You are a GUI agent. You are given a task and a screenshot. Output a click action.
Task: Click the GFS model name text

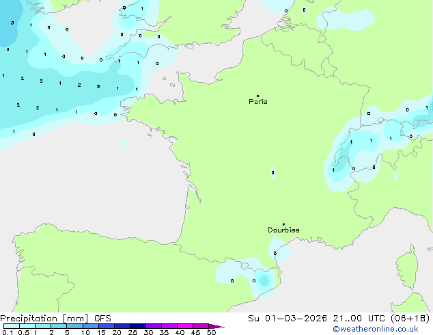pyautogui.click(x=102, y=319)
